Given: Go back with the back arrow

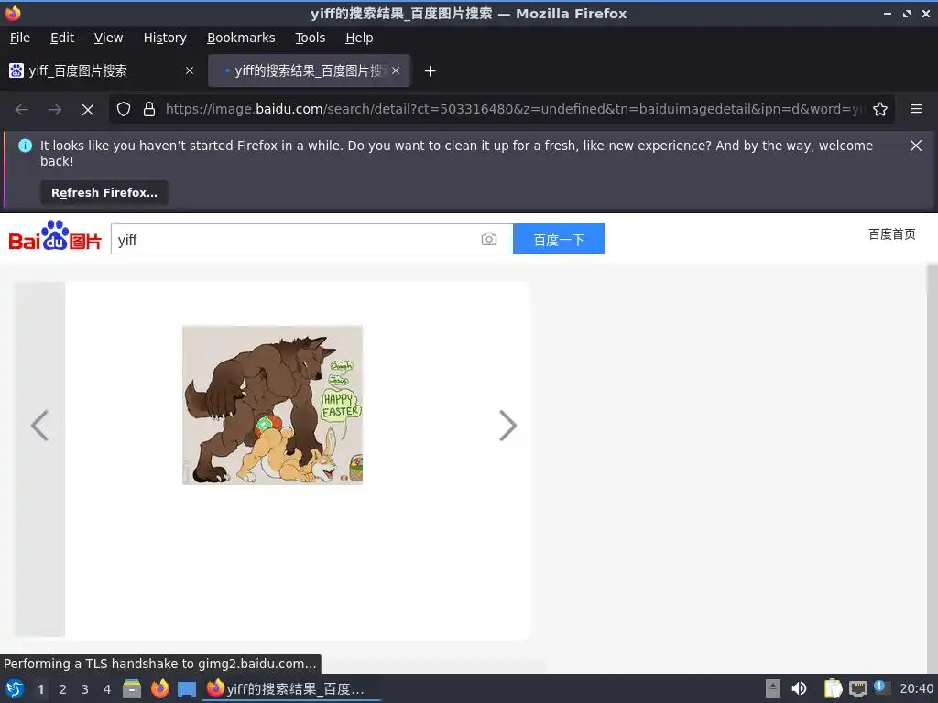Looking at the screenshot, I should coord(22,110).
